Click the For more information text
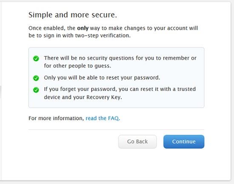The image size is (234, 184). (x=56, y=118)
